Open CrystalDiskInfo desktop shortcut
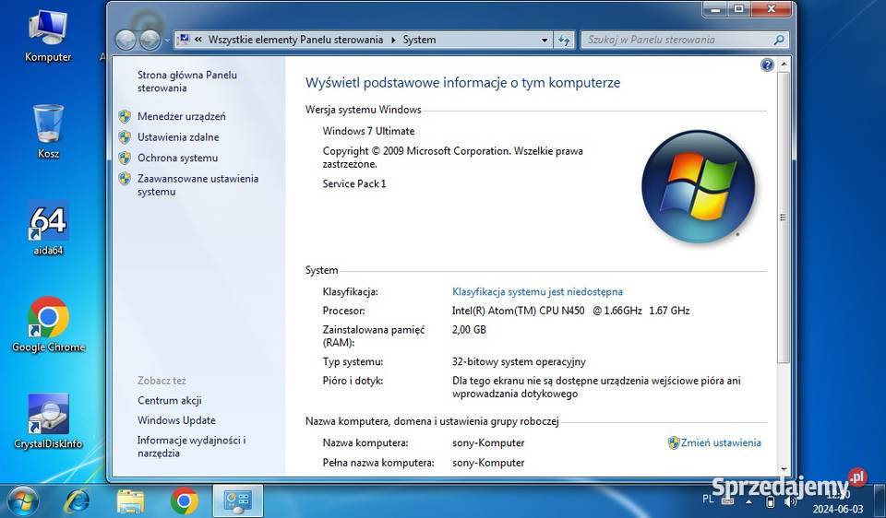 pyautogui.click(x=48, y=421)
